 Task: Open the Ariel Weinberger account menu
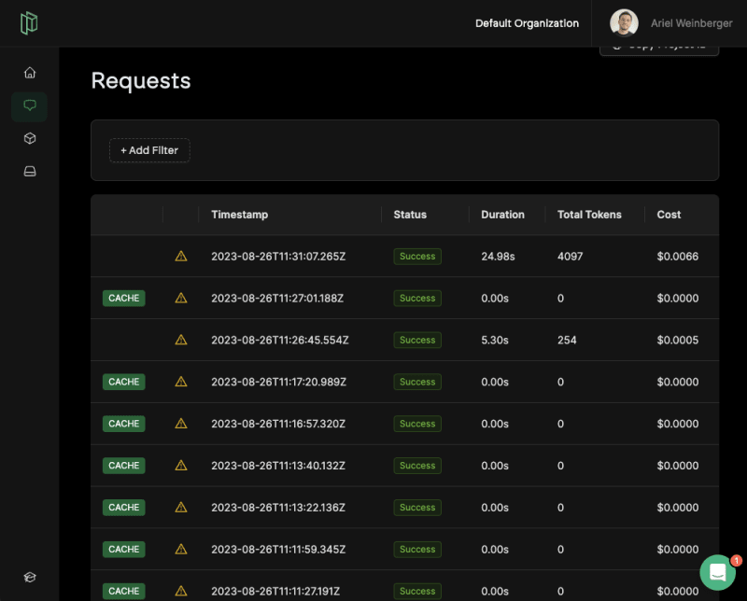(x=691, y=23)
